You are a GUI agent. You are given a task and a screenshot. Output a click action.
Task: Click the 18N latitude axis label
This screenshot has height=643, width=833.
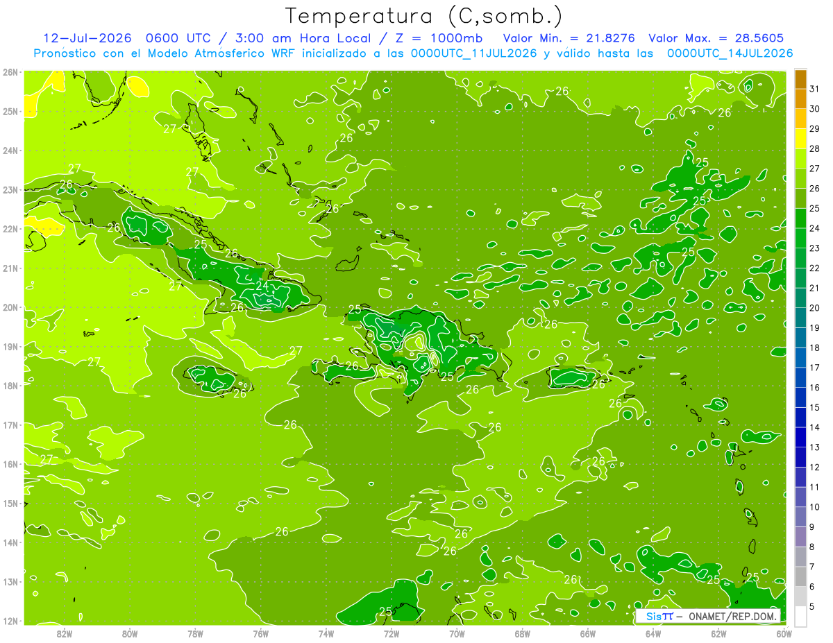click(x=10, y=386)
